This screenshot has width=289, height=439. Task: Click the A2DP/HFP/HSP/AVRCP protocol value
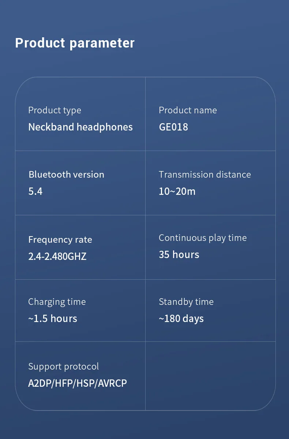point(78,383)
